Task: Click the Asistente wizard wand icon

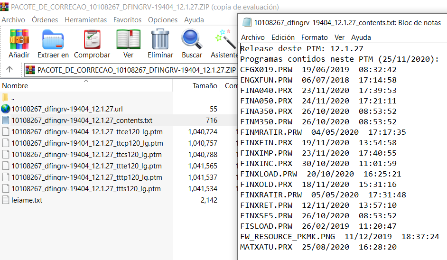Action: [x=226, y=40]
